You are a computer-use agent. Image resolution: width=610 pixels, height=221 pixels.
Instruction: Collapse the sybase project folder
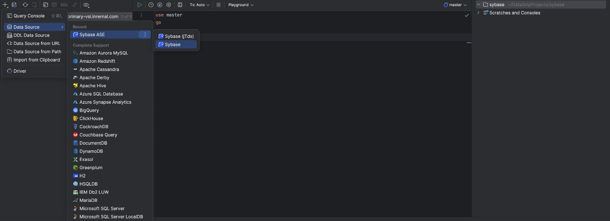(x=478, y=5)
